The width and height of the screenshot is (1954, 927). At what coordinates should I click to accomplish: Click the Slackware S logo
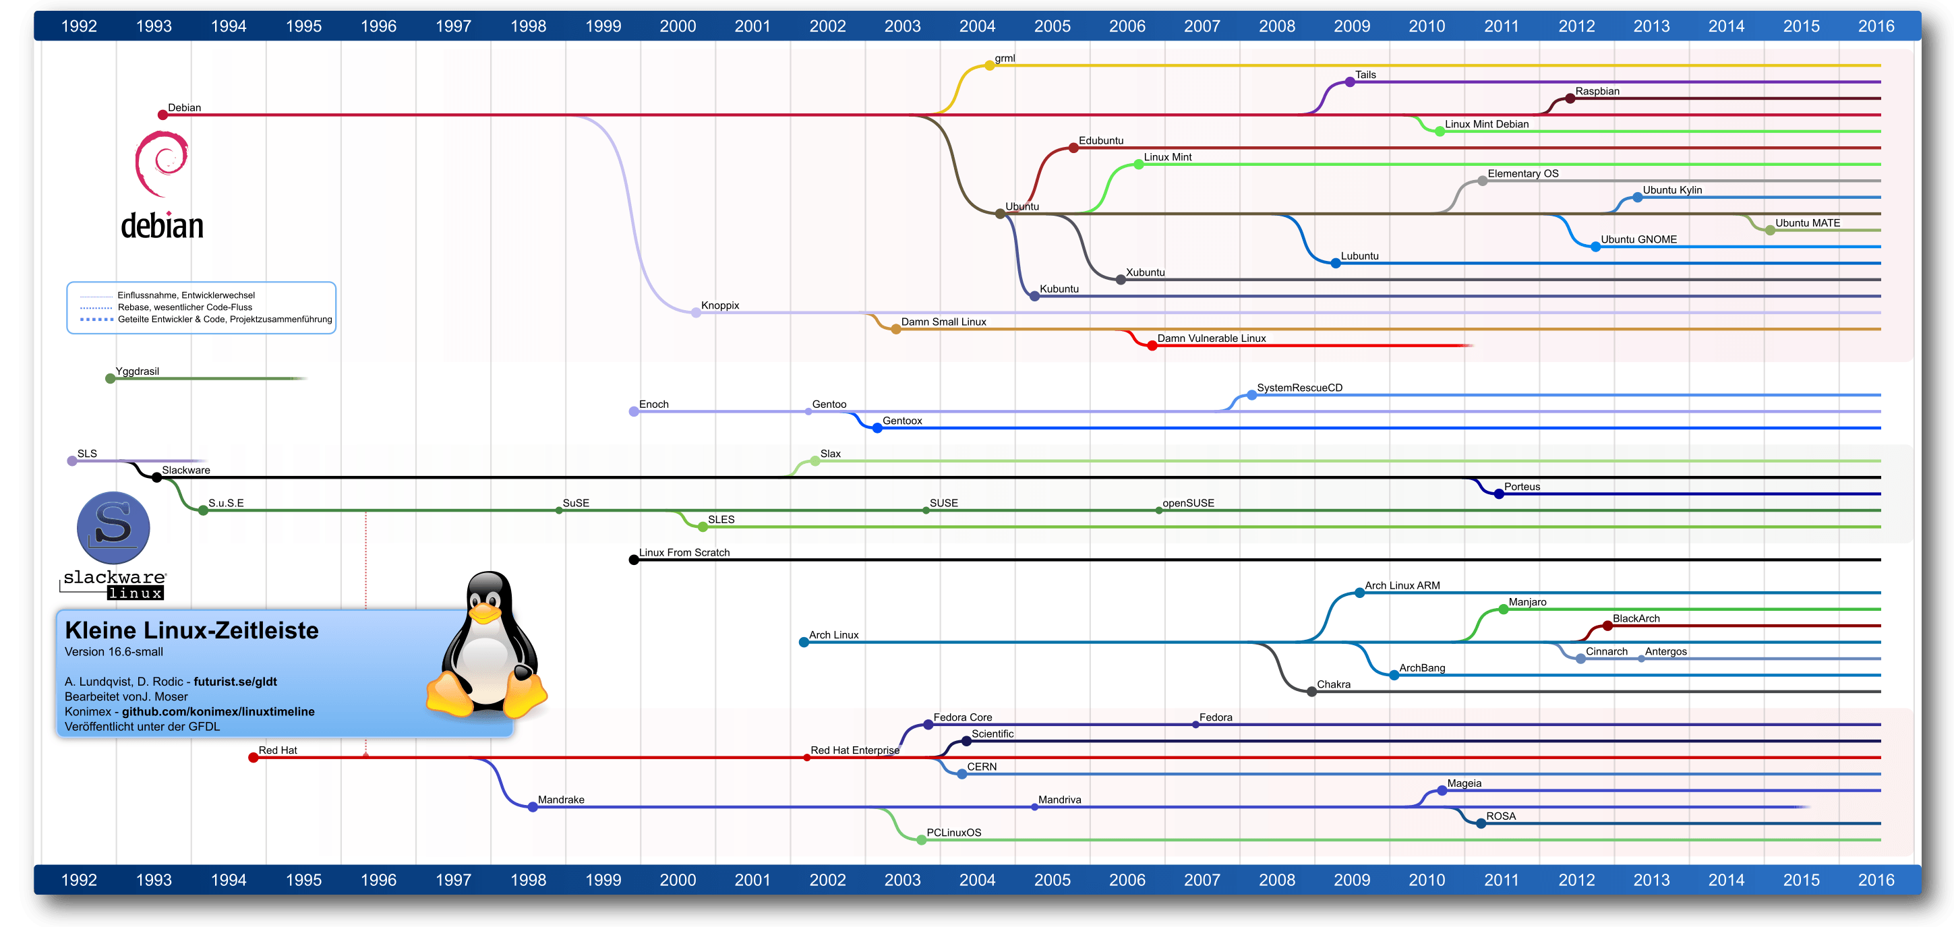113,527
